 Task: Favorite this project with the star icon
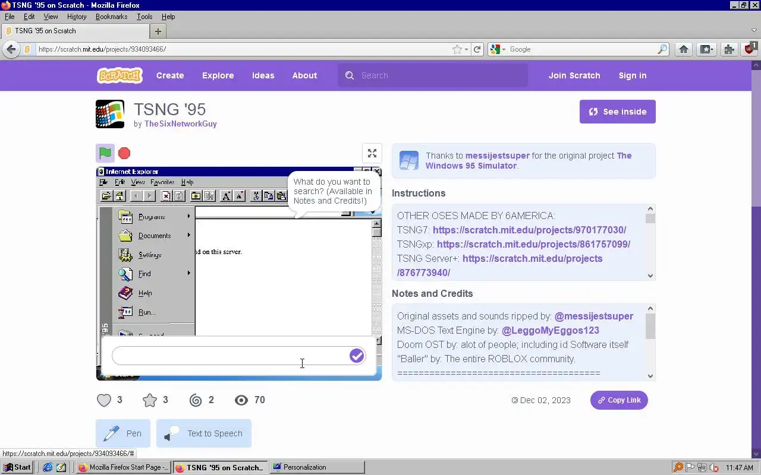pyautogui.click(x=150, y=400)
